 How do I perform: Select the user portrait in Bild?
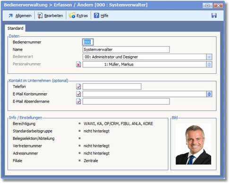coord(193,144)
